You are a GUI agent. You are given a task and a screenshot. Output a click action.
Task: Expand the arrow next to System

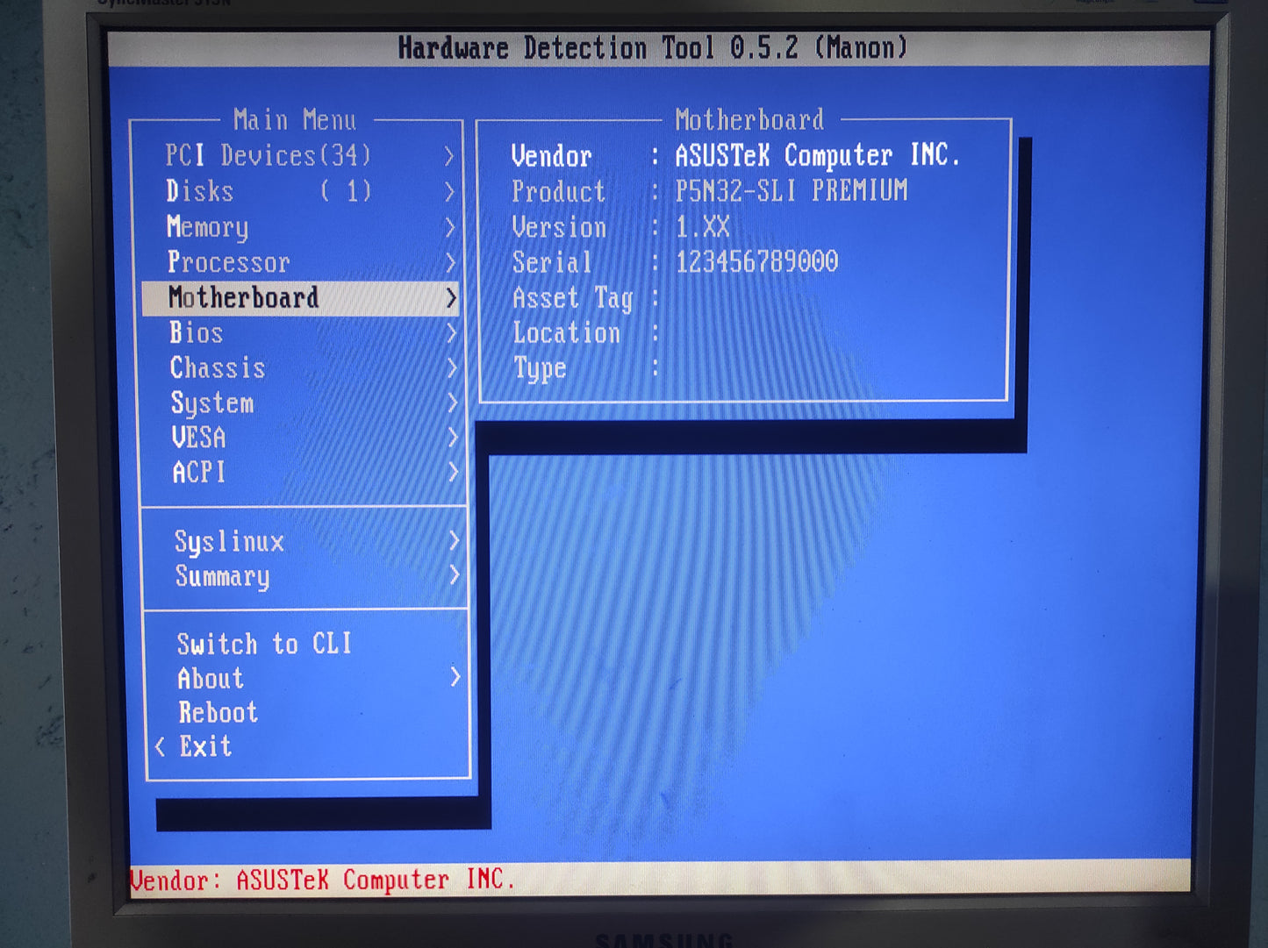pos(452,403)
